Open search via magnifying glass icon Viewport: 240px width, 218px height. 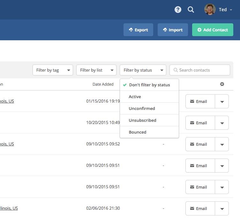[191, 10]
